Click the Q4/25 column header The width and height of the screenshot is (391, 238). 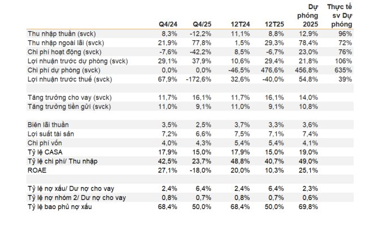pos(202,25)
